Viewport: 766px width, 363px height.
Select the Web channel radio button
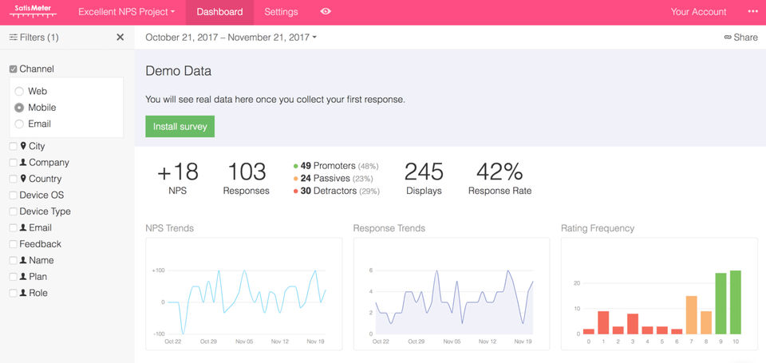(19, 92)
